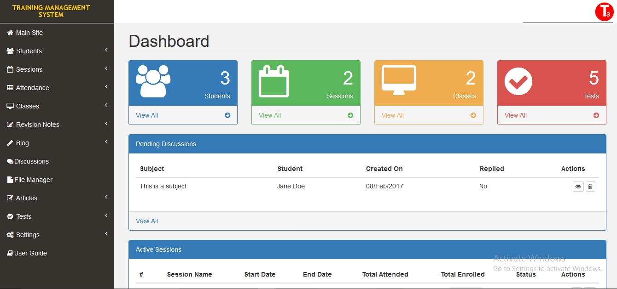This screenshot has width=617, height=289.
Task: Expand the Settings submenu chevron
Action: tap(106, 234)
